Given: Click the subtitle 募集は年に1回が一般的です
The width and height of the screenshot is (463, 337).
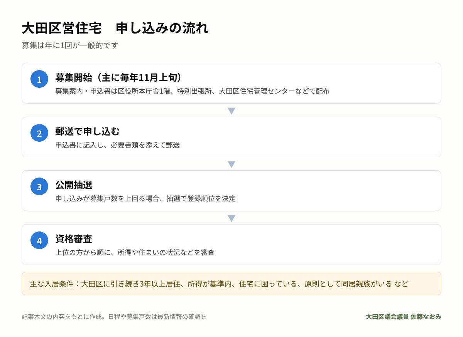Looking at the screenshot, I should tap(70, 45).
